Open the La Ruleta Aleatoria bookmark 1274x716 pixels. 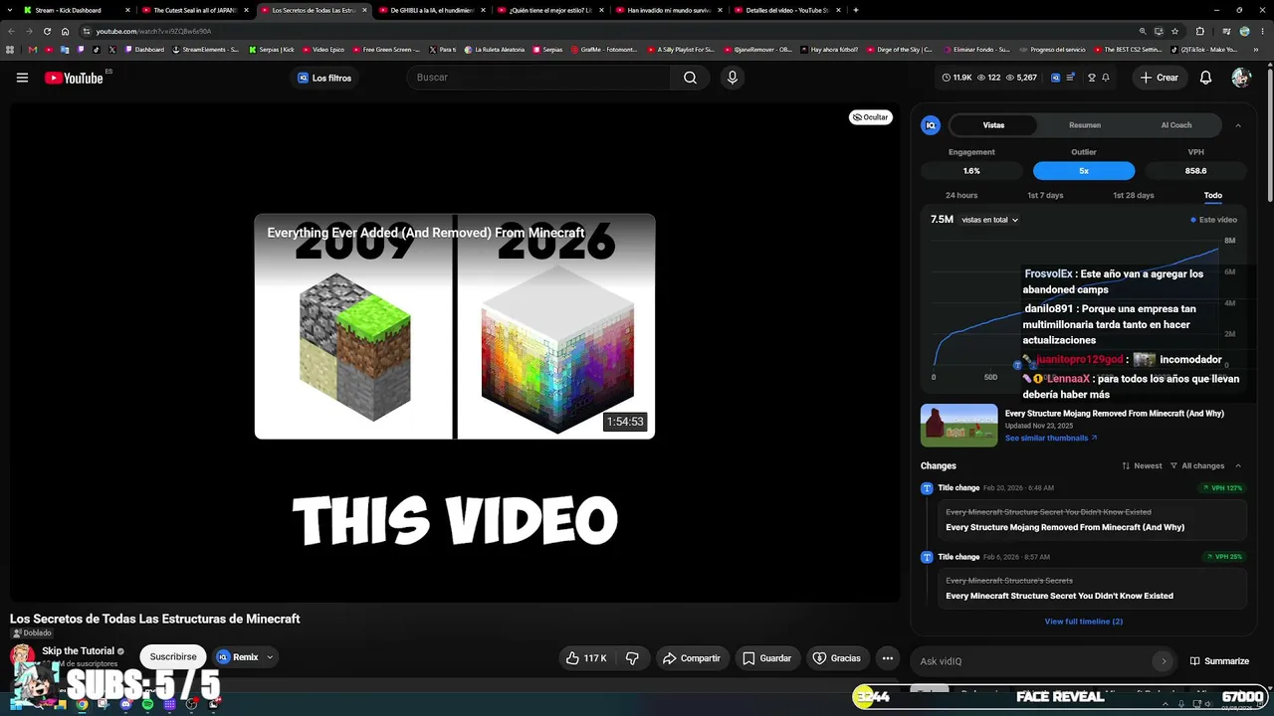495,49
